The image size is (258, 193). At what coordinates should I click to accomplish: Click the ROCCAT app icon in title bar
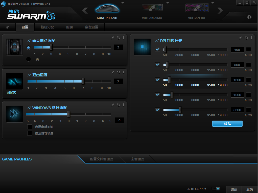click(x=3, y=4)
